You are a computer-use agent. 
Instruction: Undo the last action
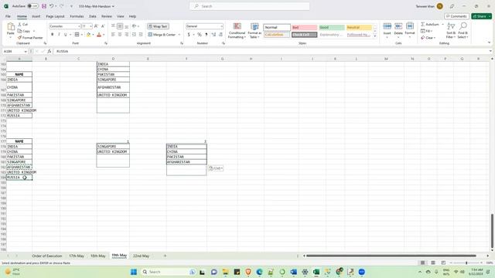(x=51, y=6)
